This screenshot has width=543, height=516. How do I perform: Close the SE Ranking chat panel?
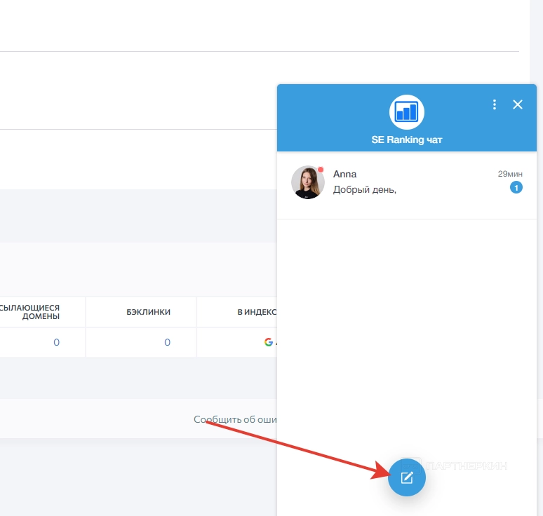click(x=517, y=104)
